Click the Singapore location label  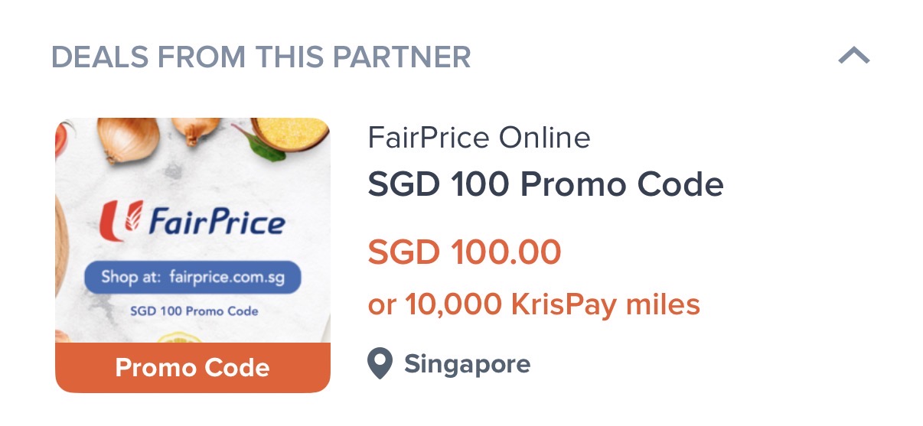click(467, 364)
